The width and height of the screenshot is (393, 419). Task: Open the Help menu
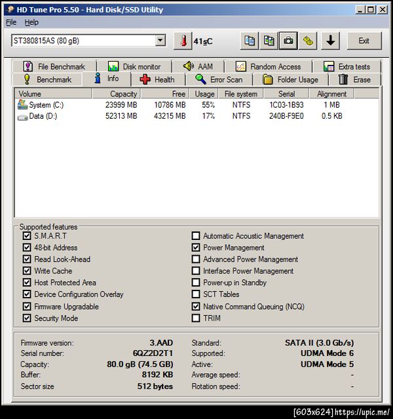pos(31,22)
